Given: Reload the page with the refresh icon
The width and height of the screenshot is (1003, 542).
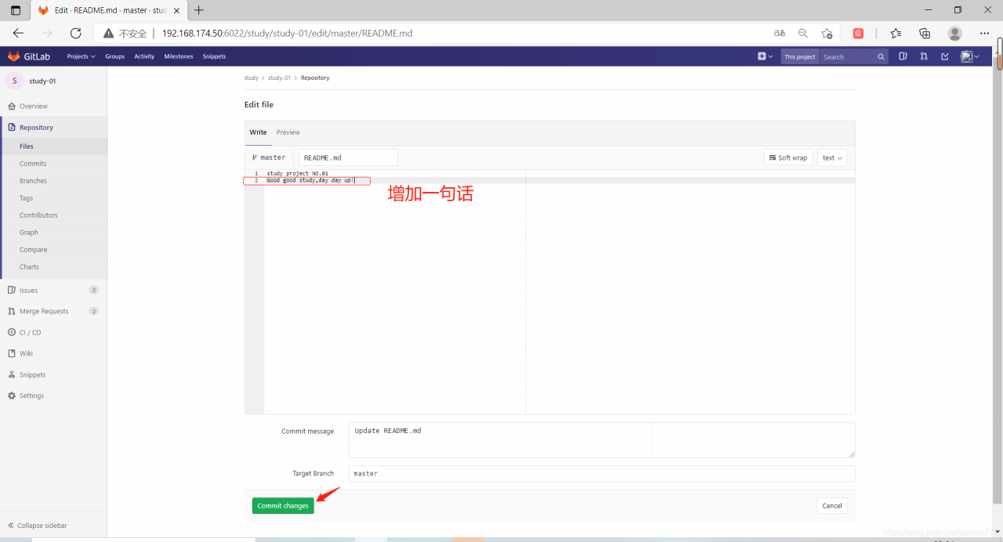Looking at the screenshot, I should click(x=75, y=33).
